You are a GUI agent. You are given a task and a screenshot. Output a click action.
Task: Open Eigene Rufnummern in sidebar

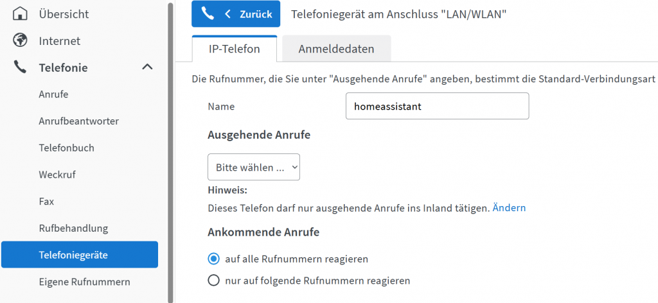84,282
